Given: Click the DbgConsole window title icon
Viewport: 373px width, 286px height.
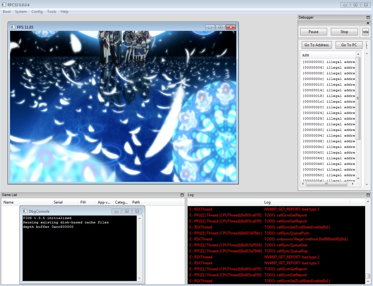Looking at the screenshot, I should tap(25, 211).
